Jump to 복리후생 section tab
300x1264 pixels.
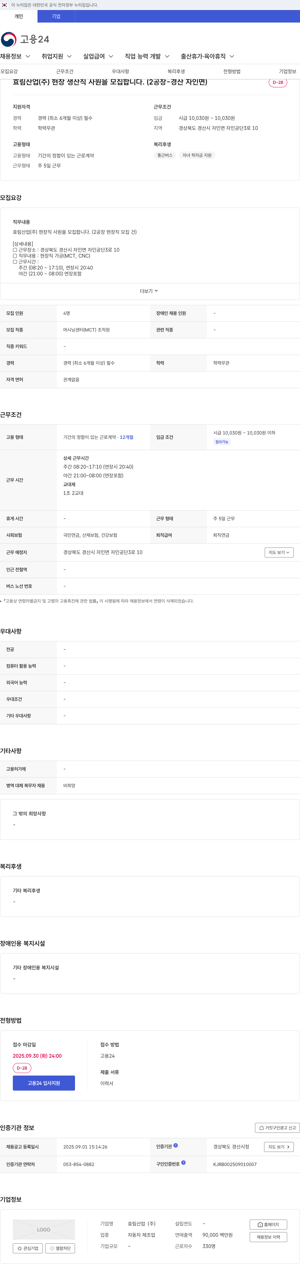(176, 72)
